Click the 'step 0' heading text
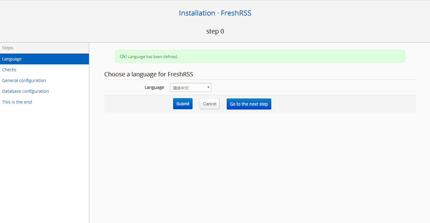430x223 pixels. (x=215, y=31)
